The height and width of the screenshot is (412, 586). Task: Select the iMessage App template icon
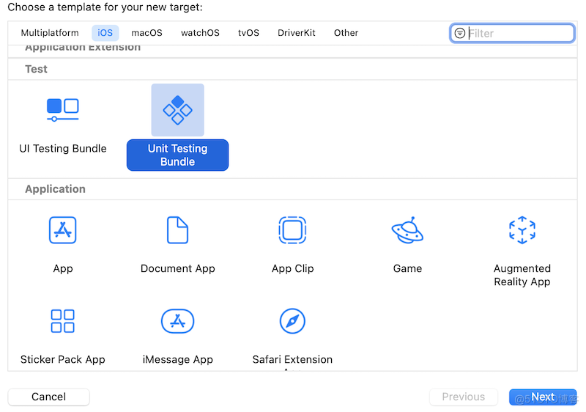click(177, 321)
